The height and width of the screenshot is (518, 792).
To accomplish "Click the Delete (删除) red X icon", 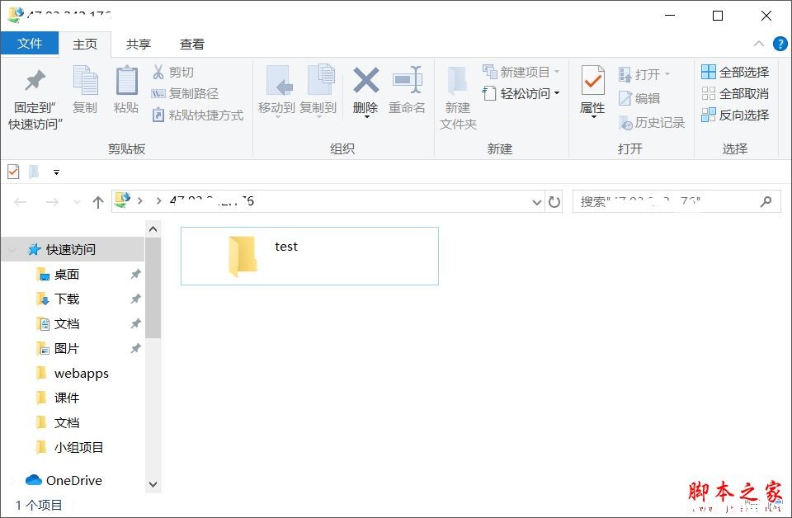I will click(366, 80).
